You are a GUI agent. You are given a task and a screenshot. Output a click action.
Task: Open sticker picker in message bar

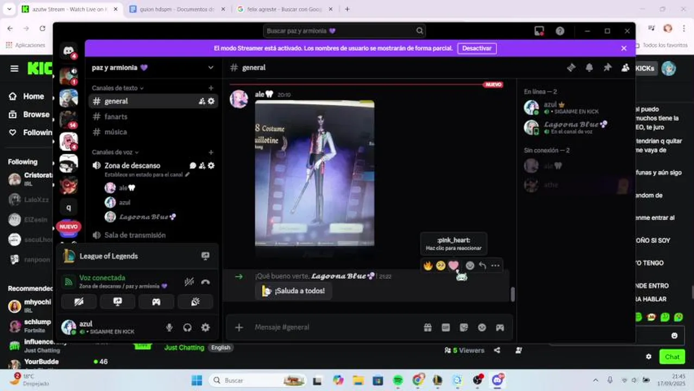[x=464, y=327]
